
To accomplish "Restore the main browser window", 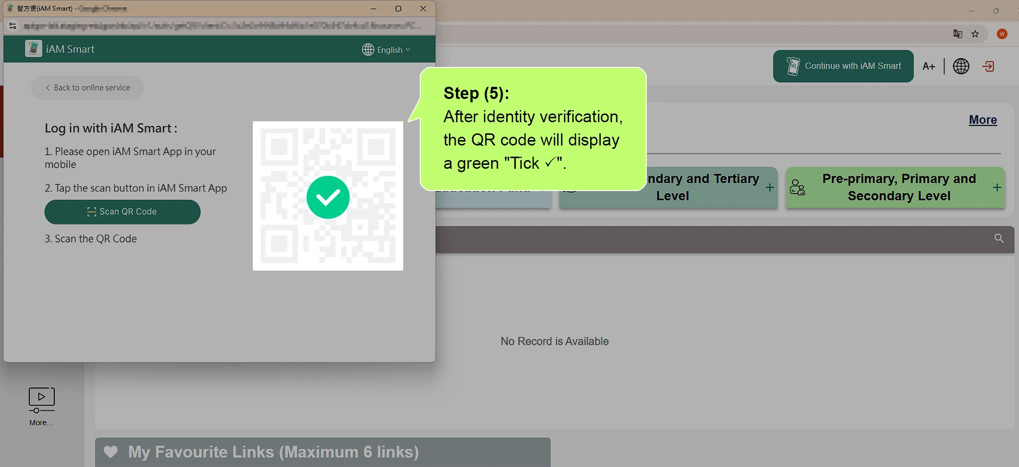I will click(x=996, y=11).
